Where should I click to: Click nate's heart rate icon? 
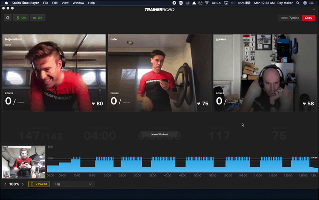coord(199,104)
